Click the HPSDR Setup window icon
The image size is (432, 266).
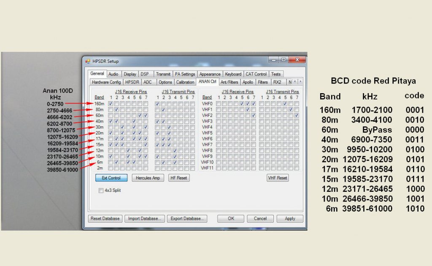point(88,62)
